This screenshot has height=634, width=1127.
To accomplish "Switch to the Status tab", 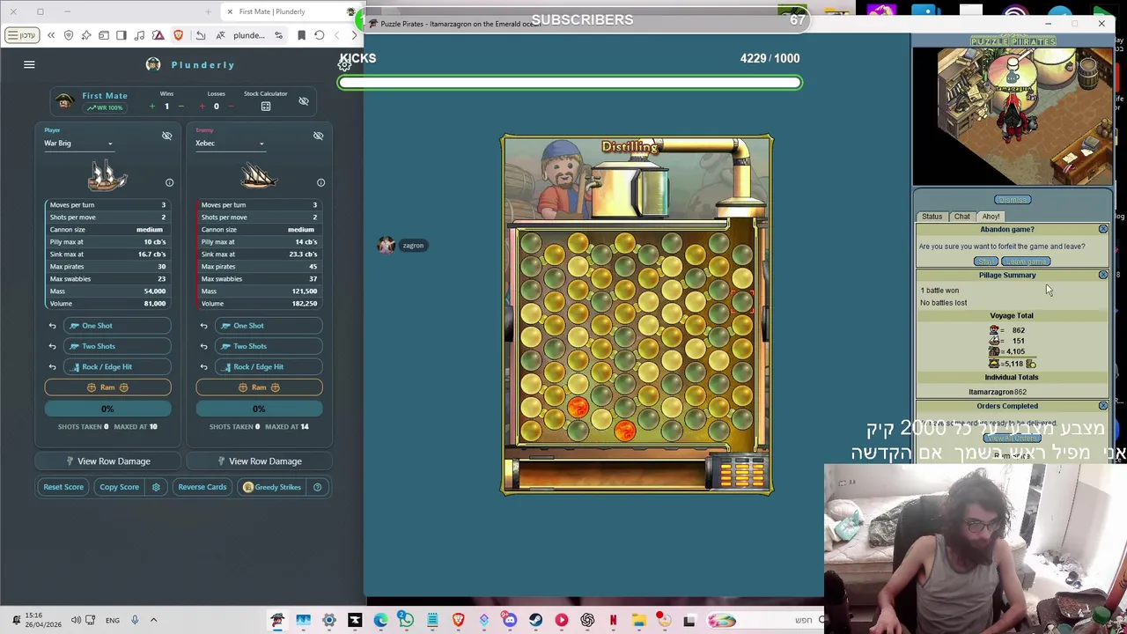I will (x=932, y=217).
